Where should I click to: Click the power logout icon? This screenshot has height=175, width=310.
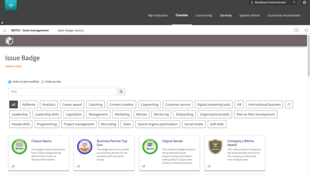305,2
